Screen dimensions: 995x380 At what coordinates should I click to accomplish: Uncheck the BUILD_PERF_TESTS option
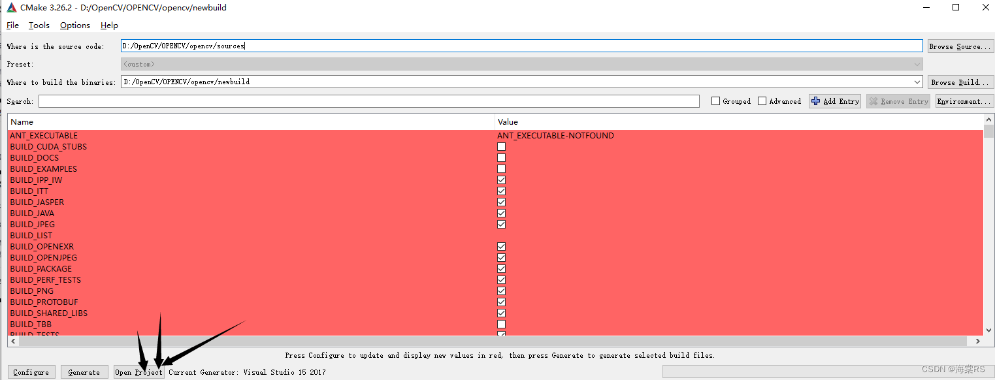tap(502, 280)
